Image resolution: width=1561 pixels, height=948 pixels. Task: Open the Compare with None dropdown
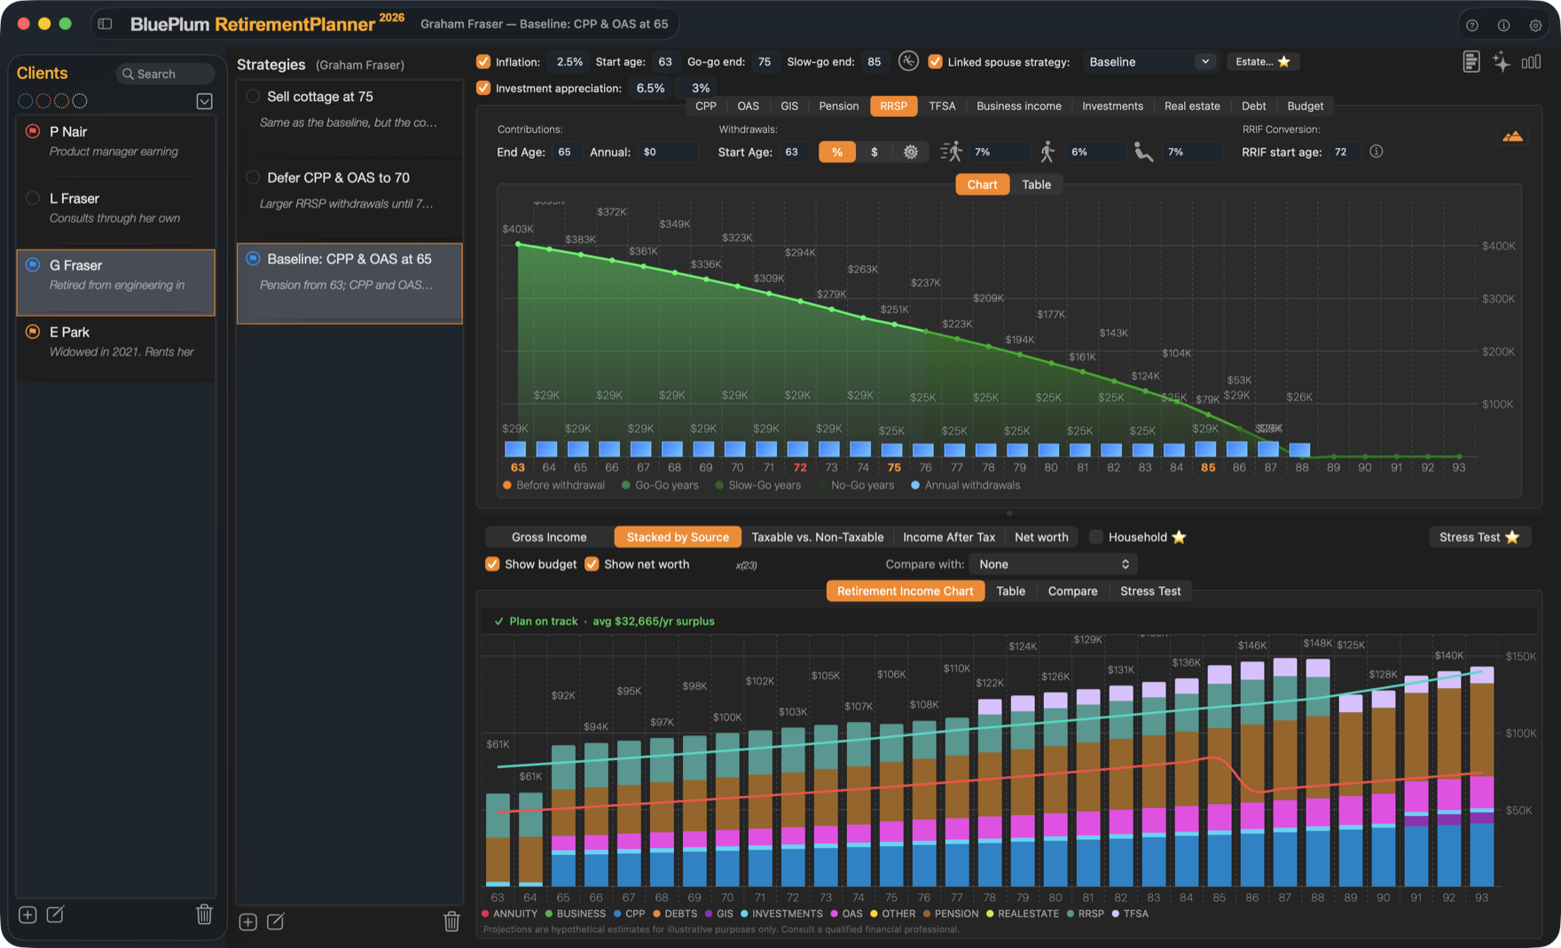tap(1054, 564)
